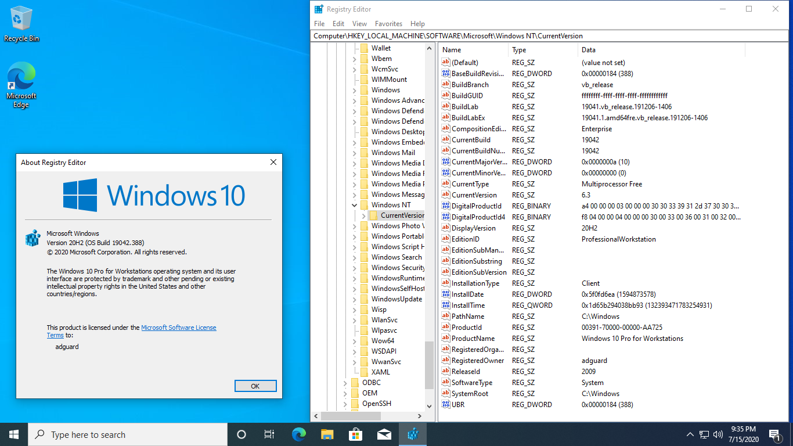This screenshot has height=446, width=793.
Task: Click the regedit icon in About dialog
Action: (x=32, y=239)
